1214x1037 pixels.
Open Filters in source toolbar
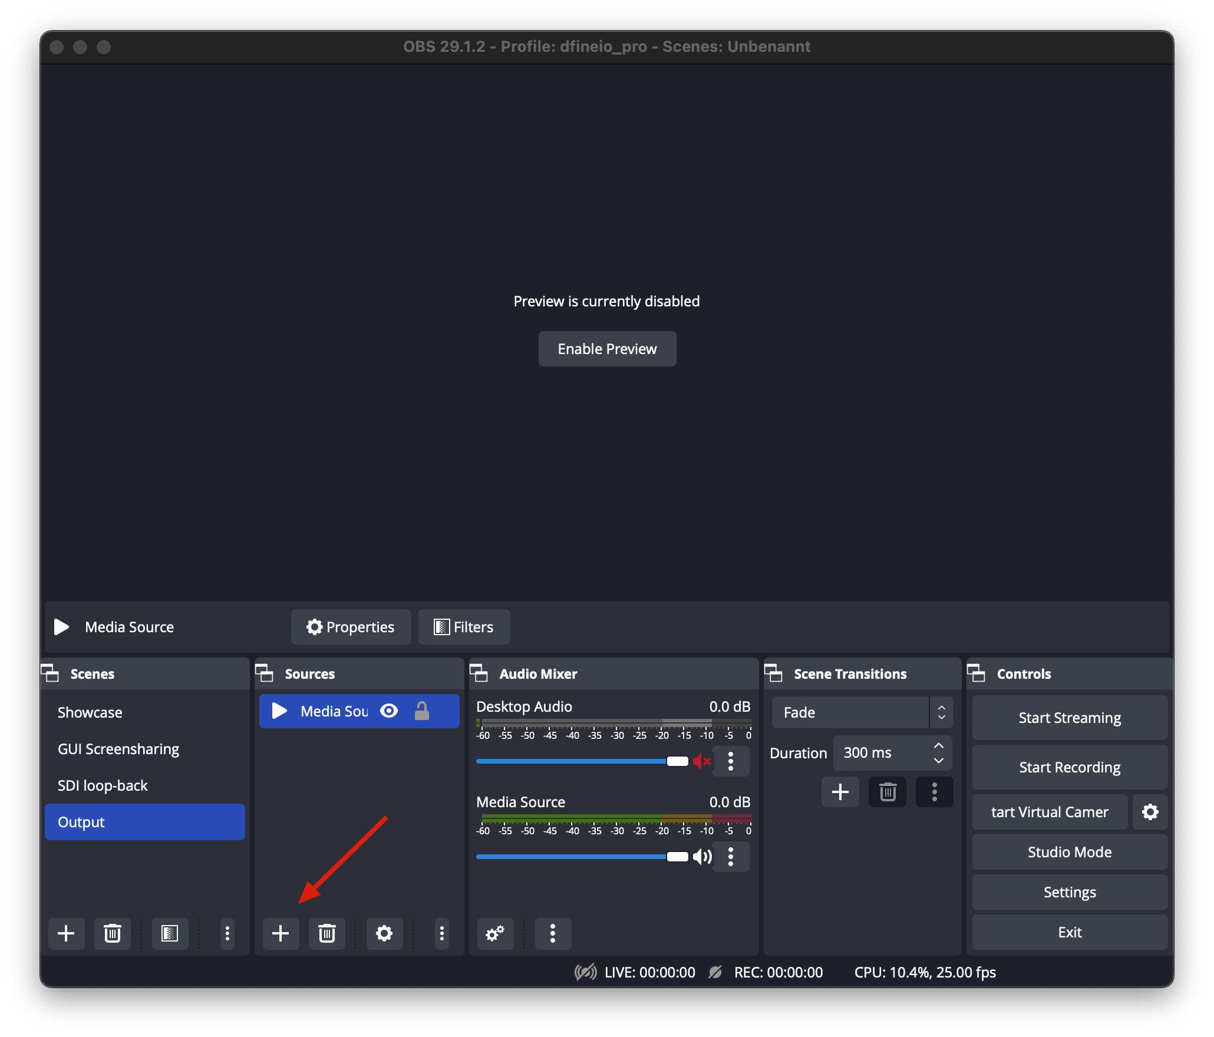point(464,627)
